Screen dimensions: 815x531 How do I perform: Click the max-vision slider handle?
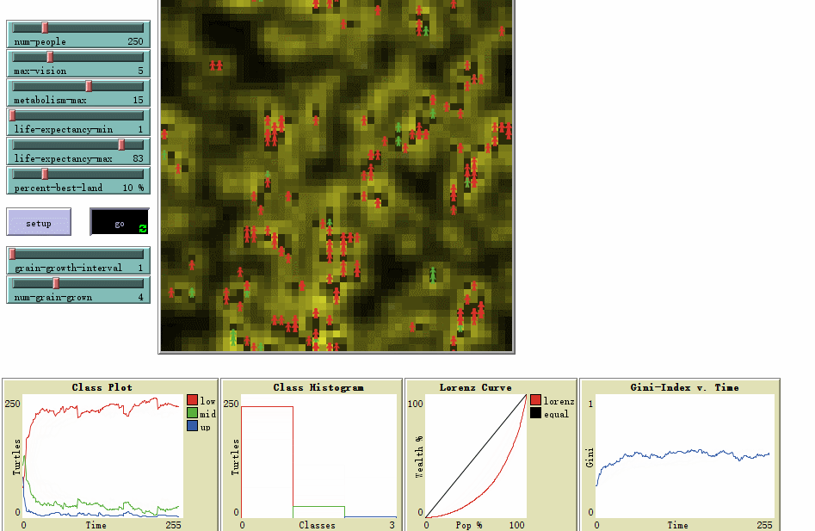tap(50, 57)
